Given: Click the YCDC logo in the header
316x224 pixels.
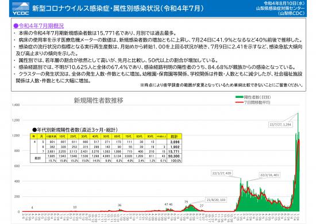Looking at the screenshot, I should point(21,9).
